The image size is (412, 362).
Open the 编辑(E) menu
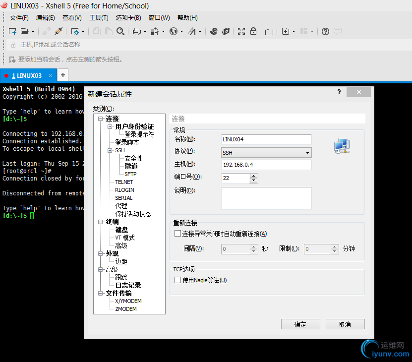pos(46,18)
